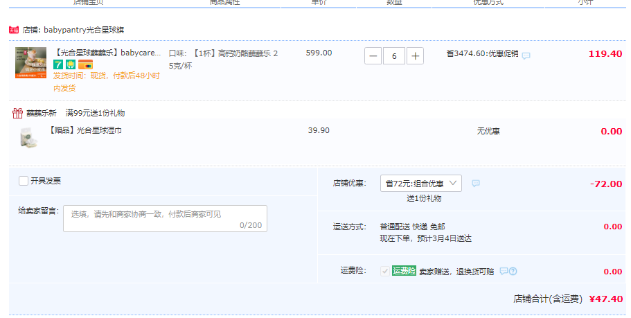
Task: Tick the 开具发票 invoice checkbox
Action: 24,181
